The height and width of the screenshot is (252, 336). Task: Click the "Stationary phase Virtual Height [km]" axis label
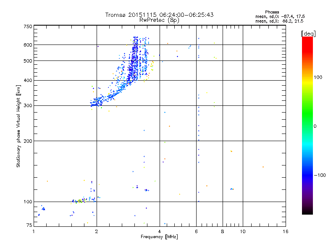click(x=18, y=126)
